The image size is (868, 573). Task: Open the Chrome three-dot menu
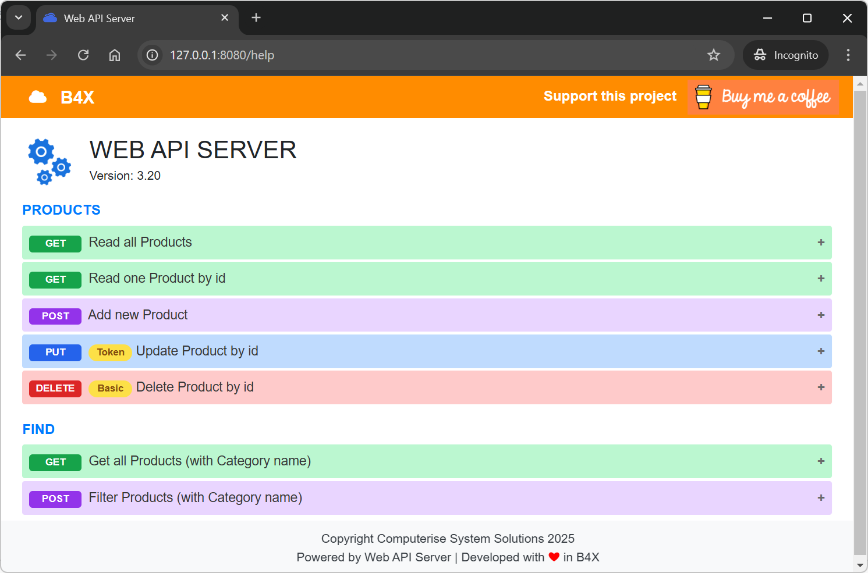click(x=848, y=55)
